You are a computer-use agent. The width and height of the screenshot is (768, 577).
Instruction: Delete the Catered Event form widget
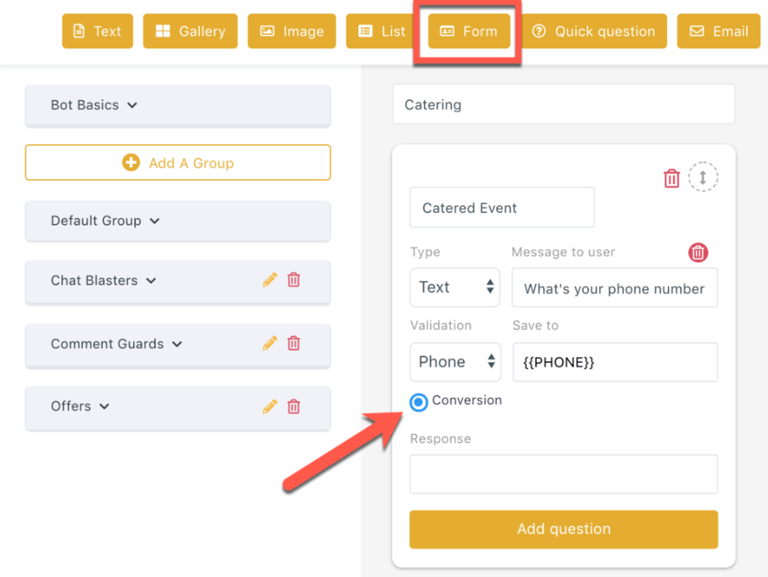click(671, 178)
